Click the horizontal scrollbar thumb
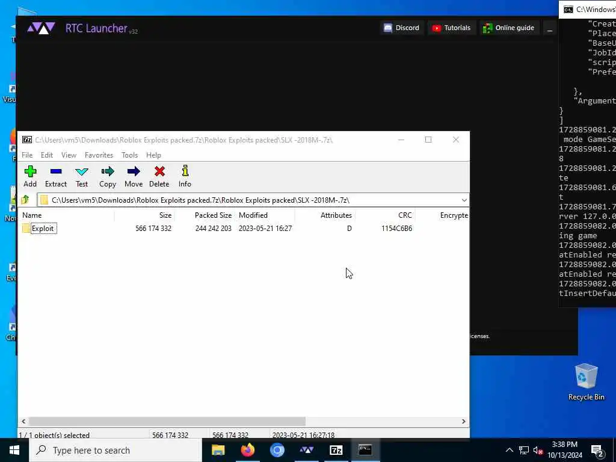This screenshot has width=616, height=462. click(167, 421)
